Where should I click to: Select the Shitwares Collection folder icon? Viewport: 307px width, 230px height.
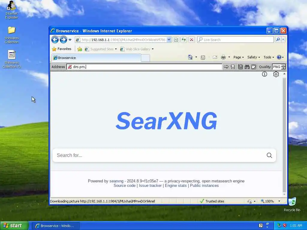(x=12, y=35)
